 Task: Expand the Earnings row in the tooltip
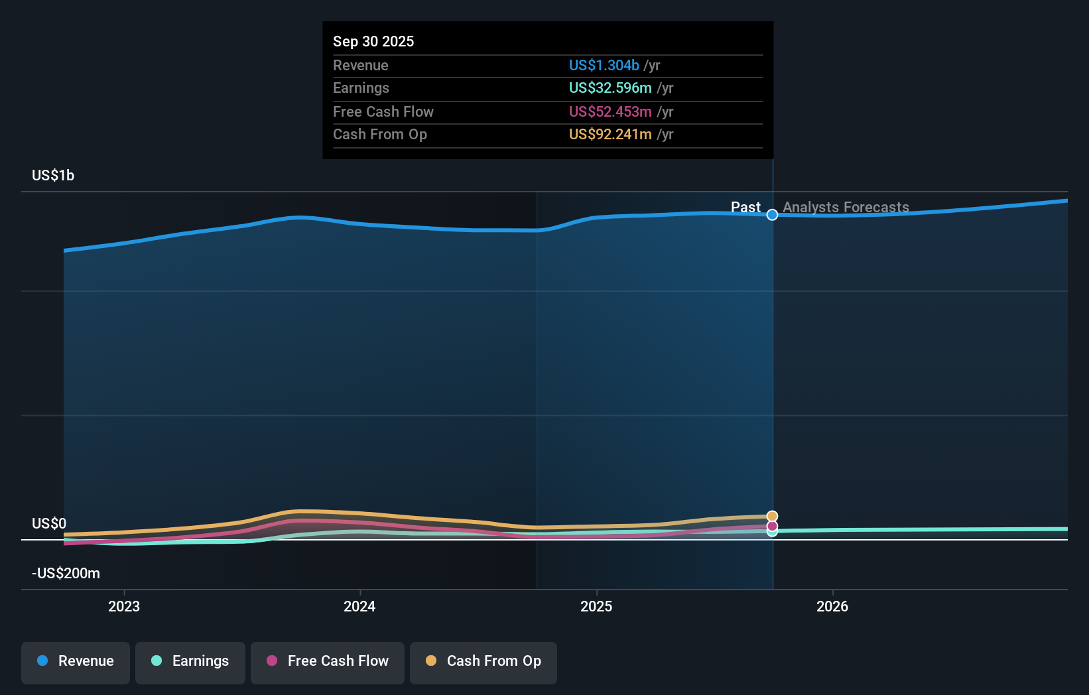click(361, 88)
